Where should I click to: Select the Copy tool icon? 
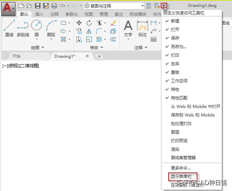(79, 31)
